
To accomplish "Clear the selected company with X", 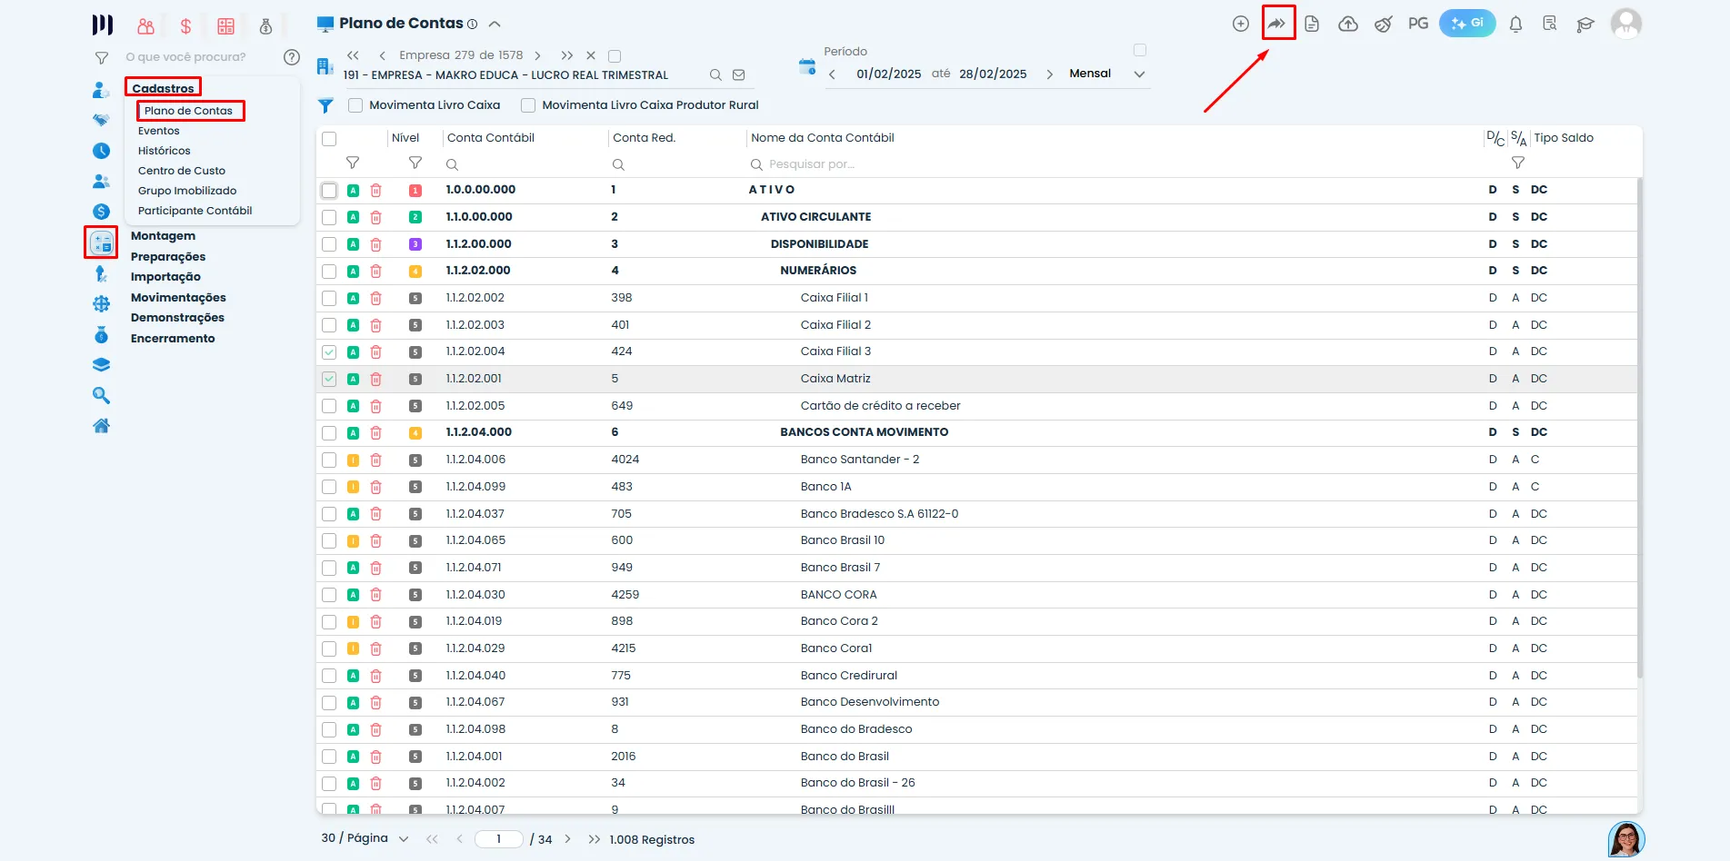I will click(591, 55).
